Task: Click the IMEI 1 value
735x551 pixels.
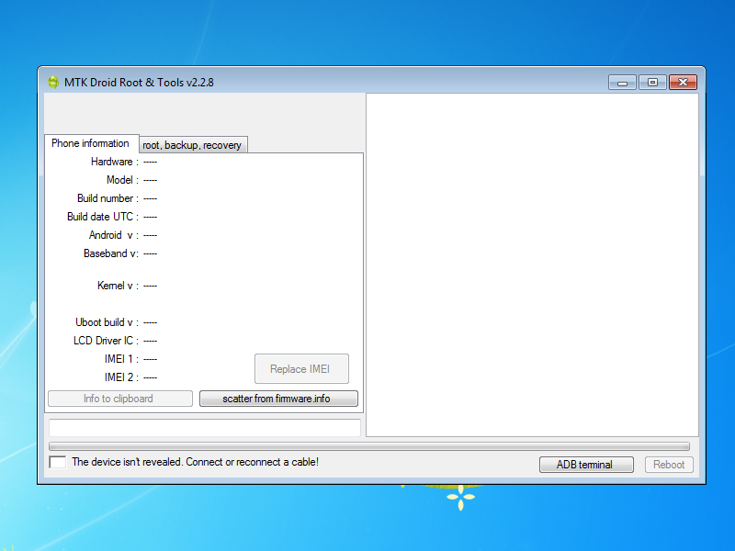Action: click(x=151, y=359)
